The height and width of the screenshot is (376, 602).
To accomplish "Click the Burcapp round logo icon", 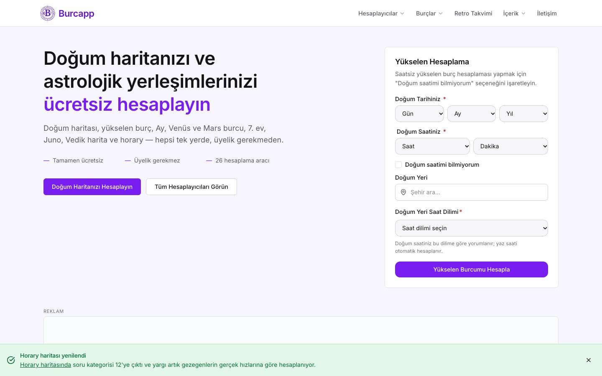I will click(x=48, y=13).
